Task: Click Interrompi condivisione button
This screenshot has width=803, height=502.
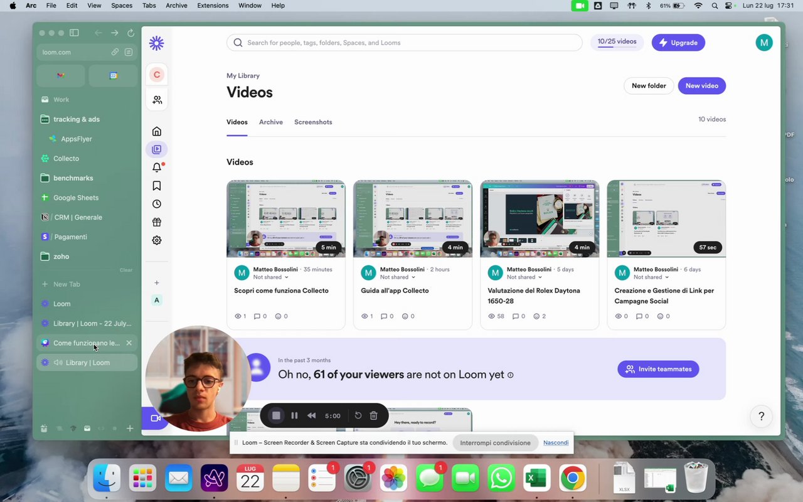Action: 495,443
